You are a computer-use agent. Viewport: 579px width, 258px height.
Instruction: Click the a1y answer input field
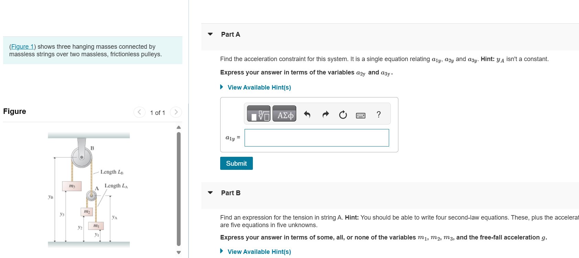317,138
